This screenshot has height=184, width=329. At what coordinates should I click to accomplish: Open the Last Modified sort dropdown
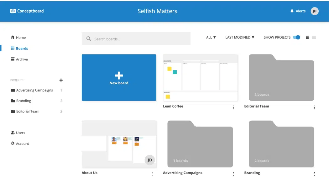point(240,37)
